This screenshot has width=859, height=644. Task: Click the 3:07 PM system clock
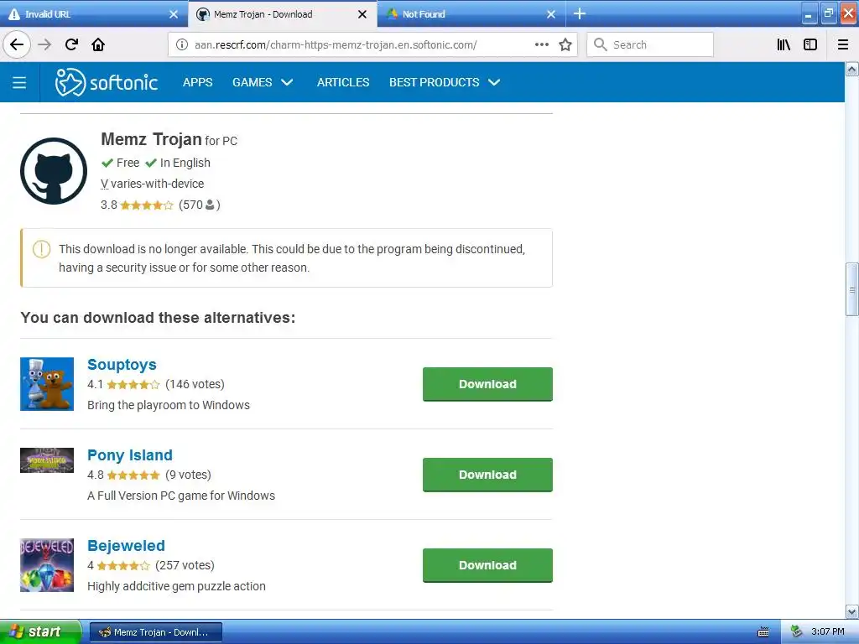tap(827, 632)
